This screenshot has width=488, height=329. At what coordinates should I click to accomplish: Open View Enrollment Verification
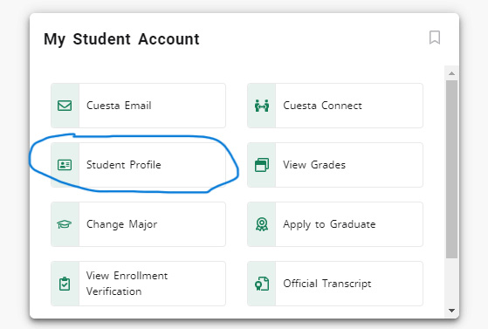(x=138, y=284)
